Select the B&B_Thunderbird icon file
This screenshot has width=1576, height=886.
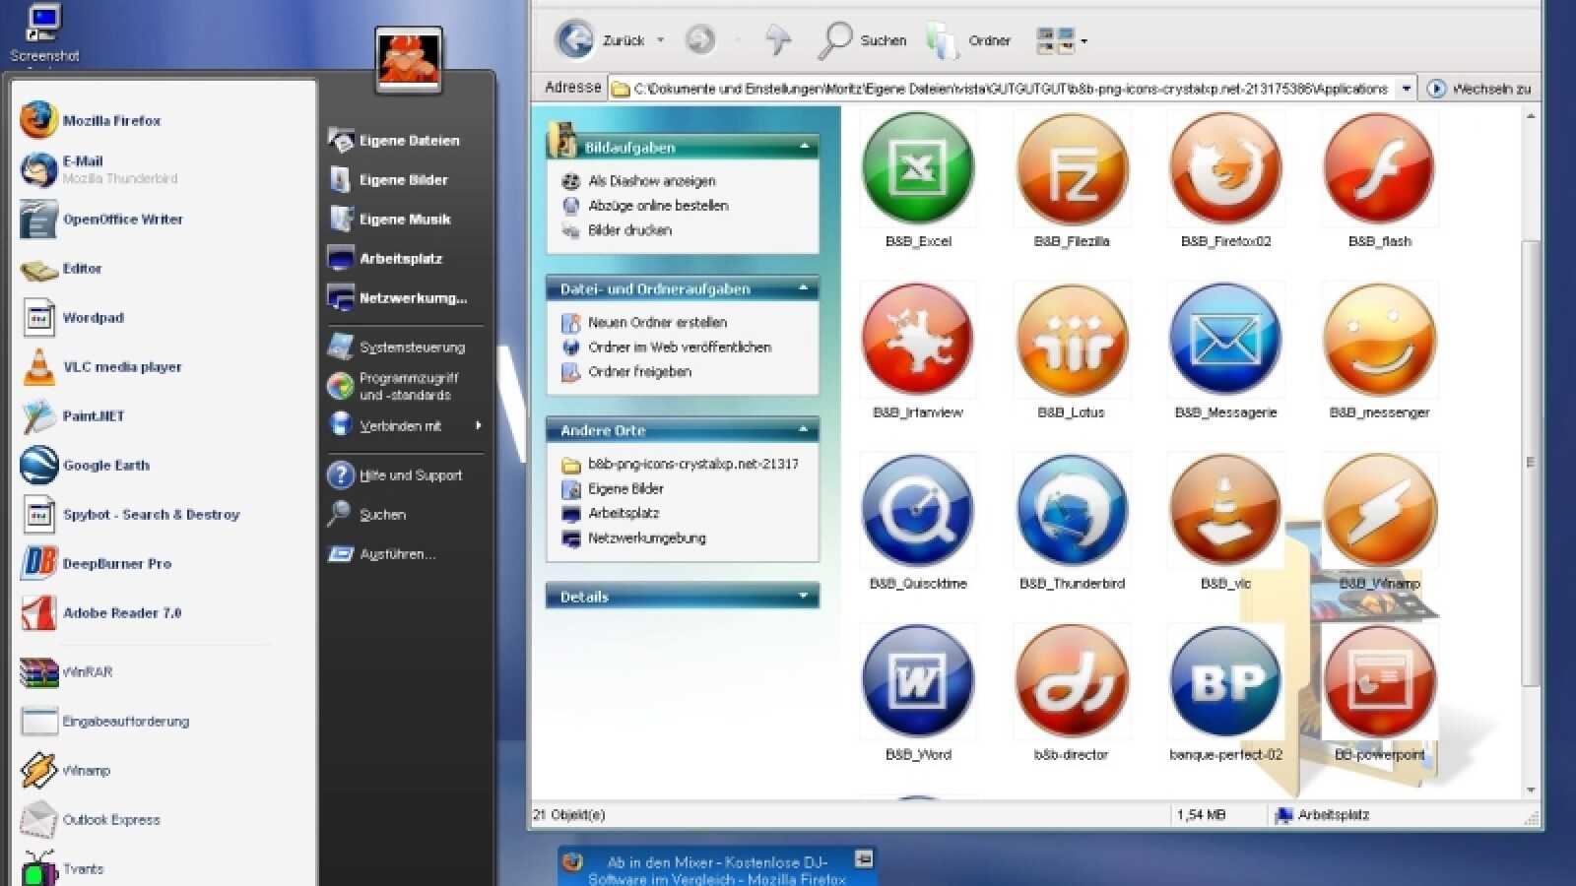coord(1072,512)
